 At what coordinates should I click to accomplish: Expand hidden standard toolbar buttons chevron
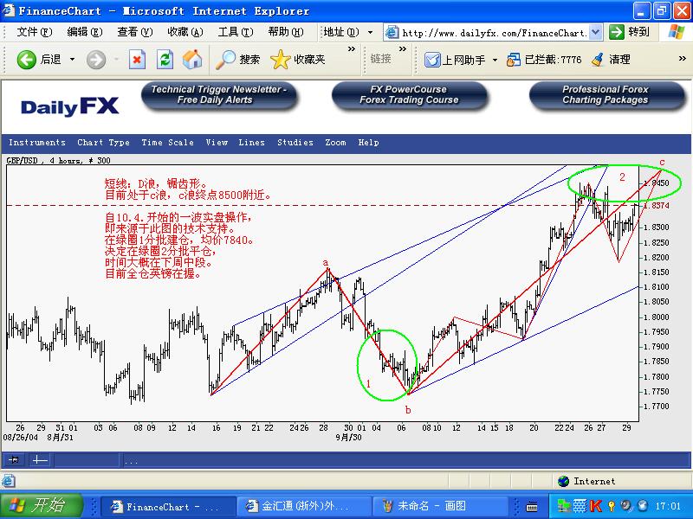[x=352, y=49]
